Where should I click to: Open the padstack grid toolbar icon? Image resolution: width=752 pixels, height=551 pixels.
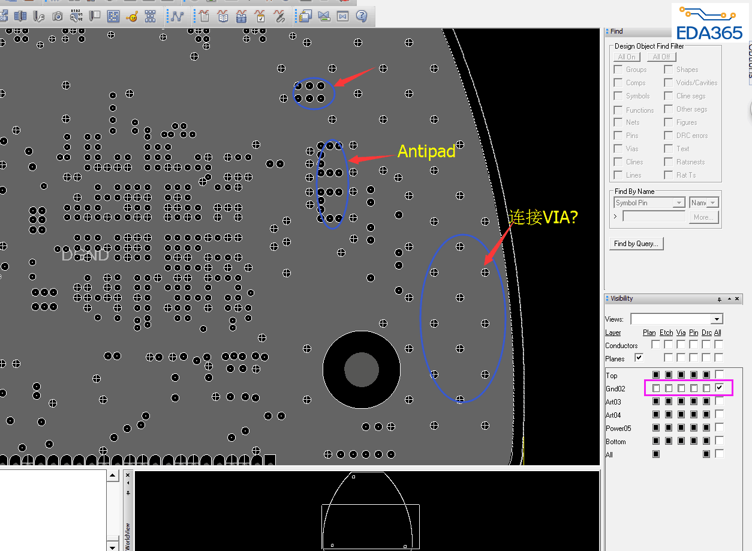pyautogui.click(x=20, y=17)
